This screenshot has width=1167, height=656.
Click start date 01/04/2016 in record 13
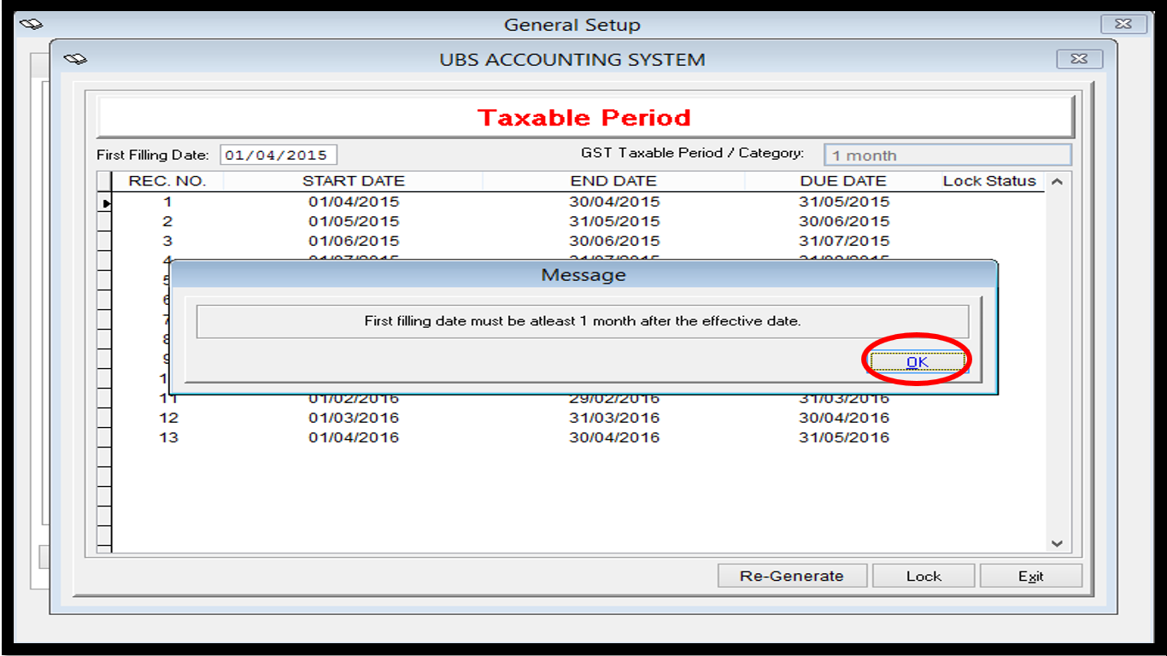pyautogui.click(x=354, y=438)
